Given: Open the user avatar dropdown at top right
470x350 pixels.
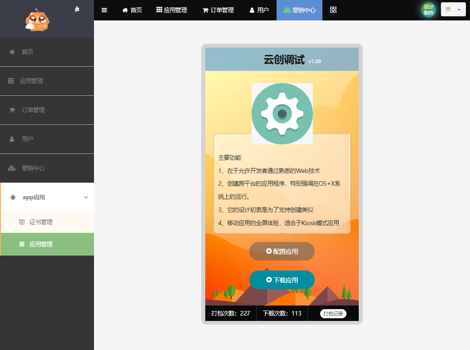Looking at the screenshot, I should tap(453, 10).
